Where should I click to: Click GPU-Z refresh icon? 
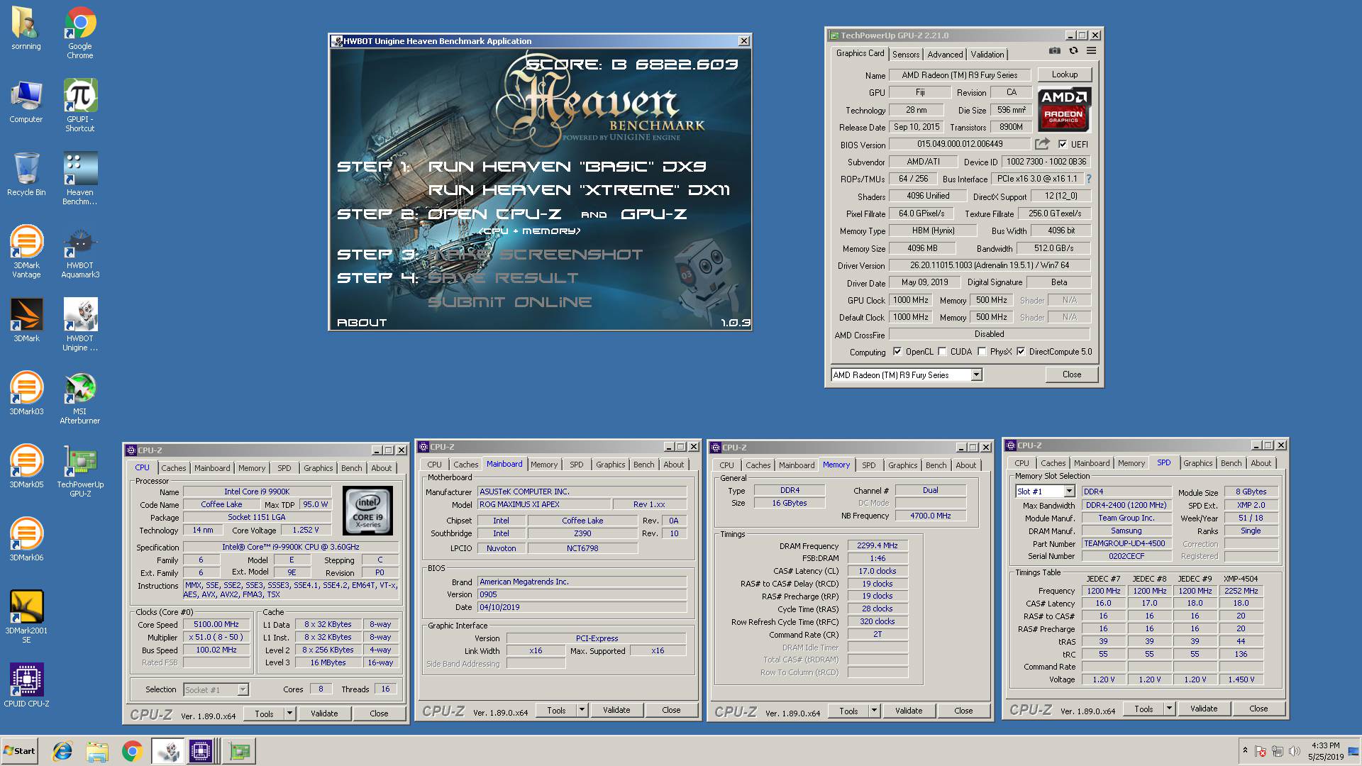coord(1073,50)
